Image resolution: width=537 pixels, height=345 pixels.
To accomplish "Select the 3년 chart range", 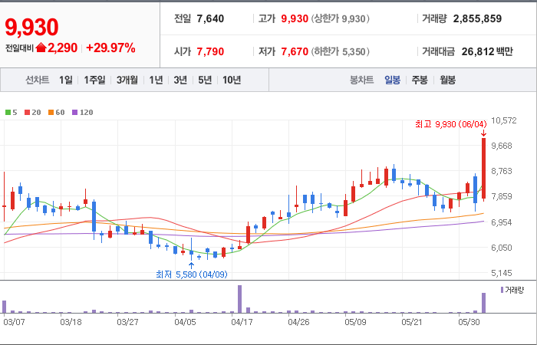I will [180, 80].
